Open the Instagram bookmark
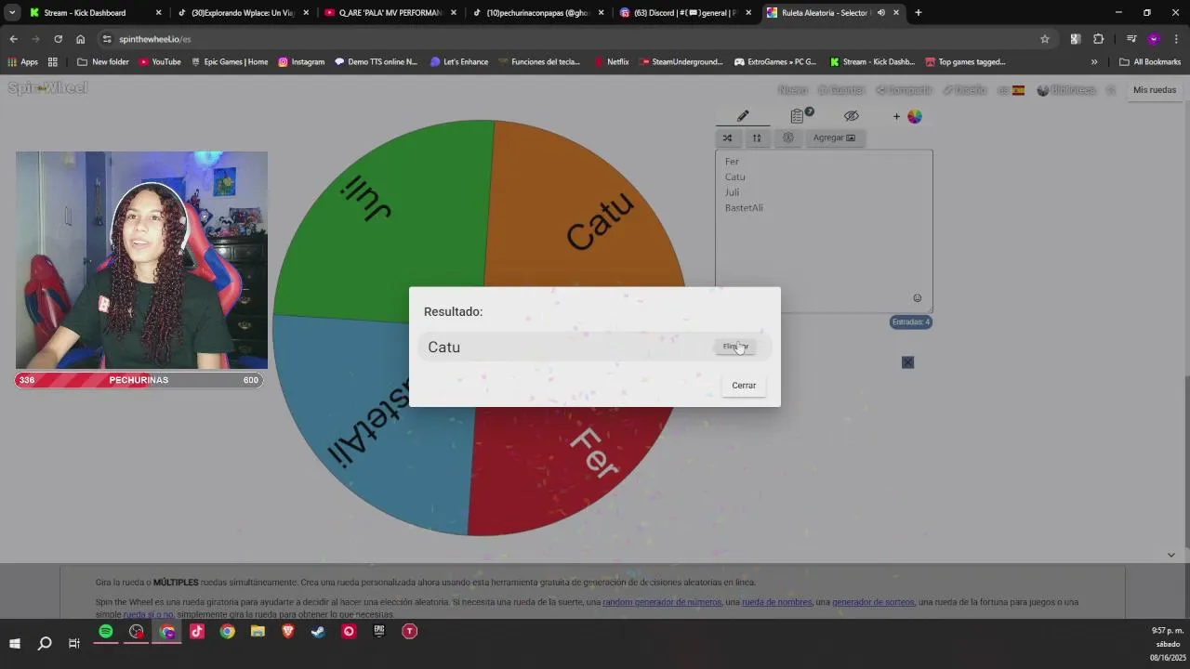 (301, 62)
